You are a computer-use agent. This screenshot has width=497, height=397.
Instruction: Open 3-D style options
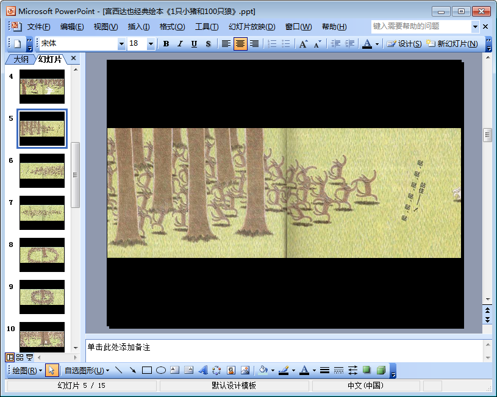click(x=381, y=370)
